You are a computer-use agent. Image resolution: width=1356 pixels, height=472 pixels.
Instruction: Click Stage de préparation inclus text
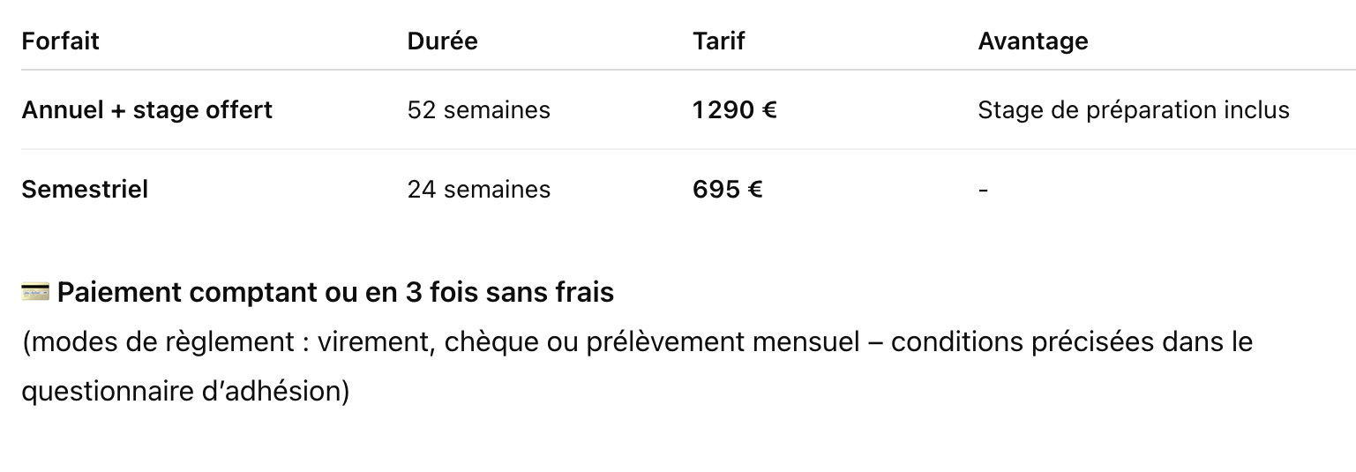click(1134, 110)
